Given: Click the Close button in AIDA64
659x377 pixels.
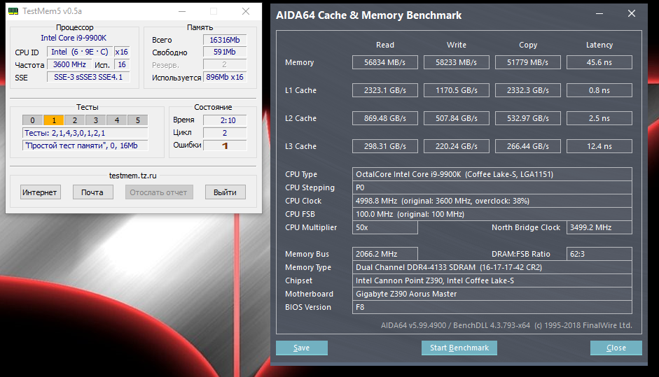Looking at the screenshot, I should point(616,348).
